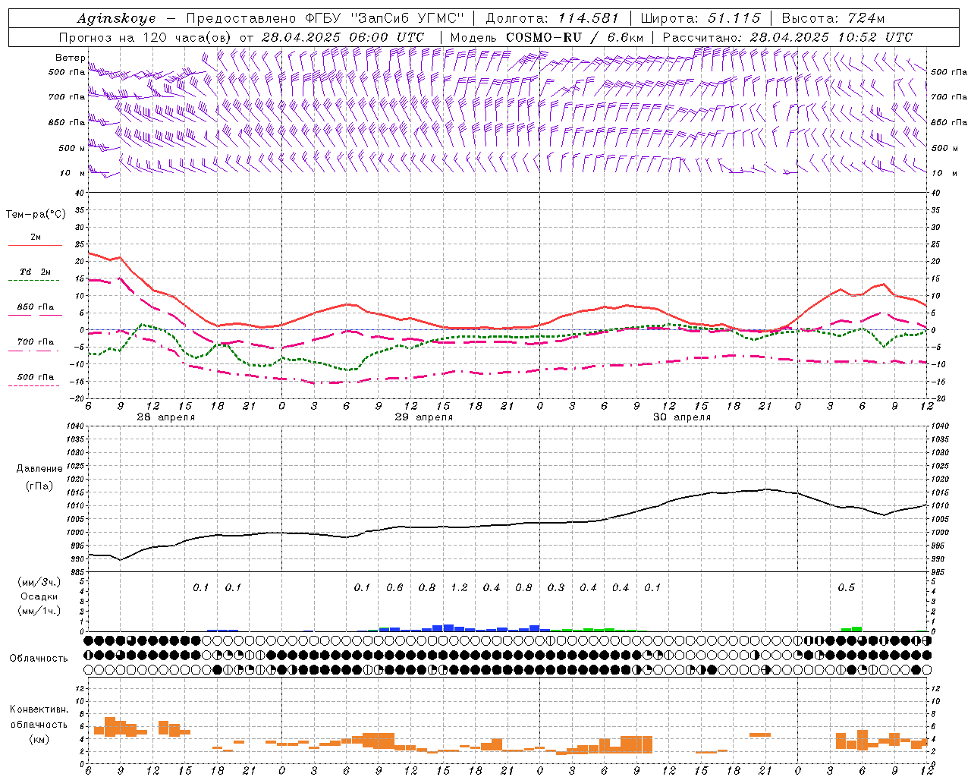Select the 28 апреля date label
This screenshot has height=777, width=971.
(x=165, y=417)
